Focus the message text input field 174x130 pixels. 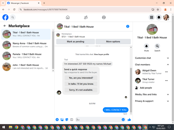pos(98,120)
